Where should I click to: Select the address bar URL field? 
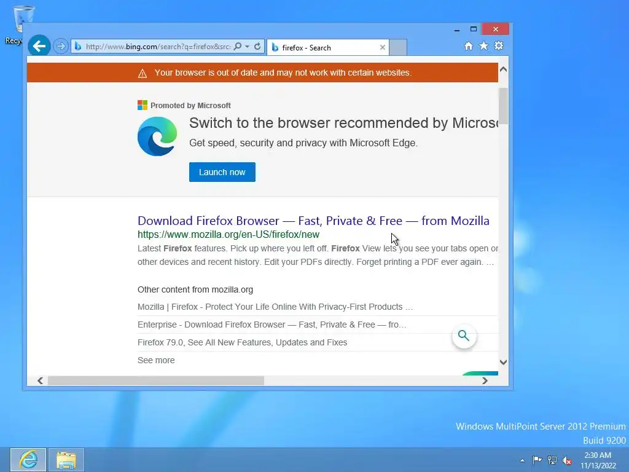[158, 47]
